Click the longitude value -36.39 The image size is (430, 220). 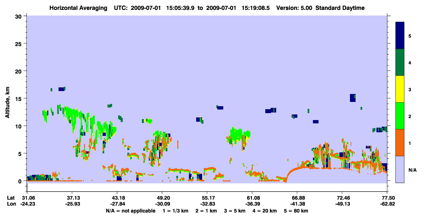[252, 204]
